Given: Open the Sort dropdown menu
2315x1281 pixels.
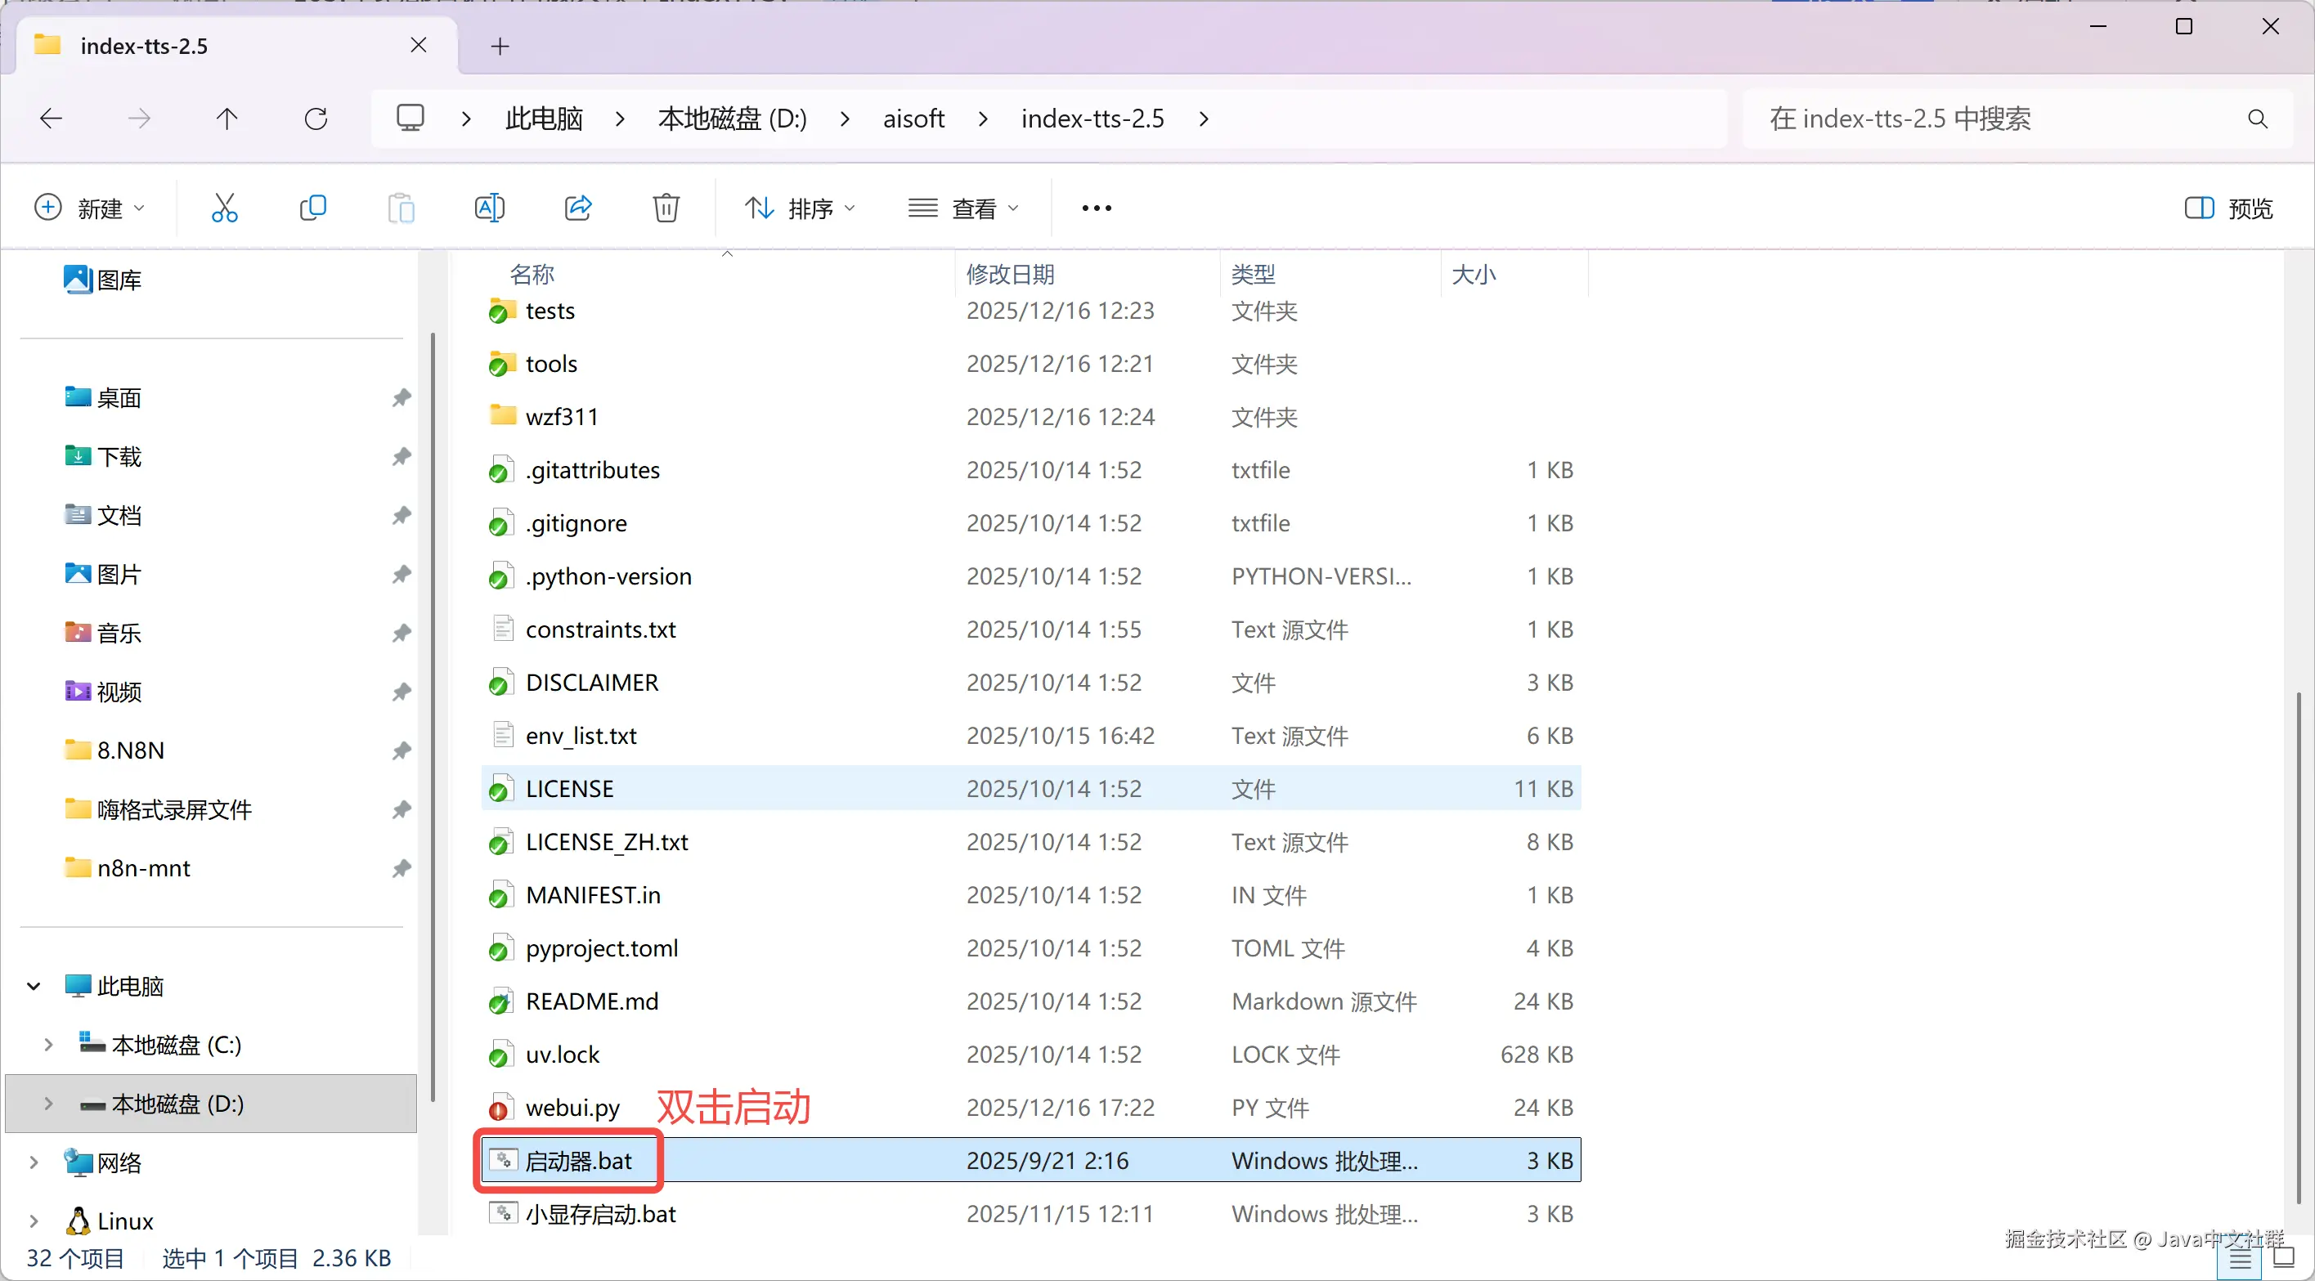Looking at the screenshot, I should click(x=800, y=208).
